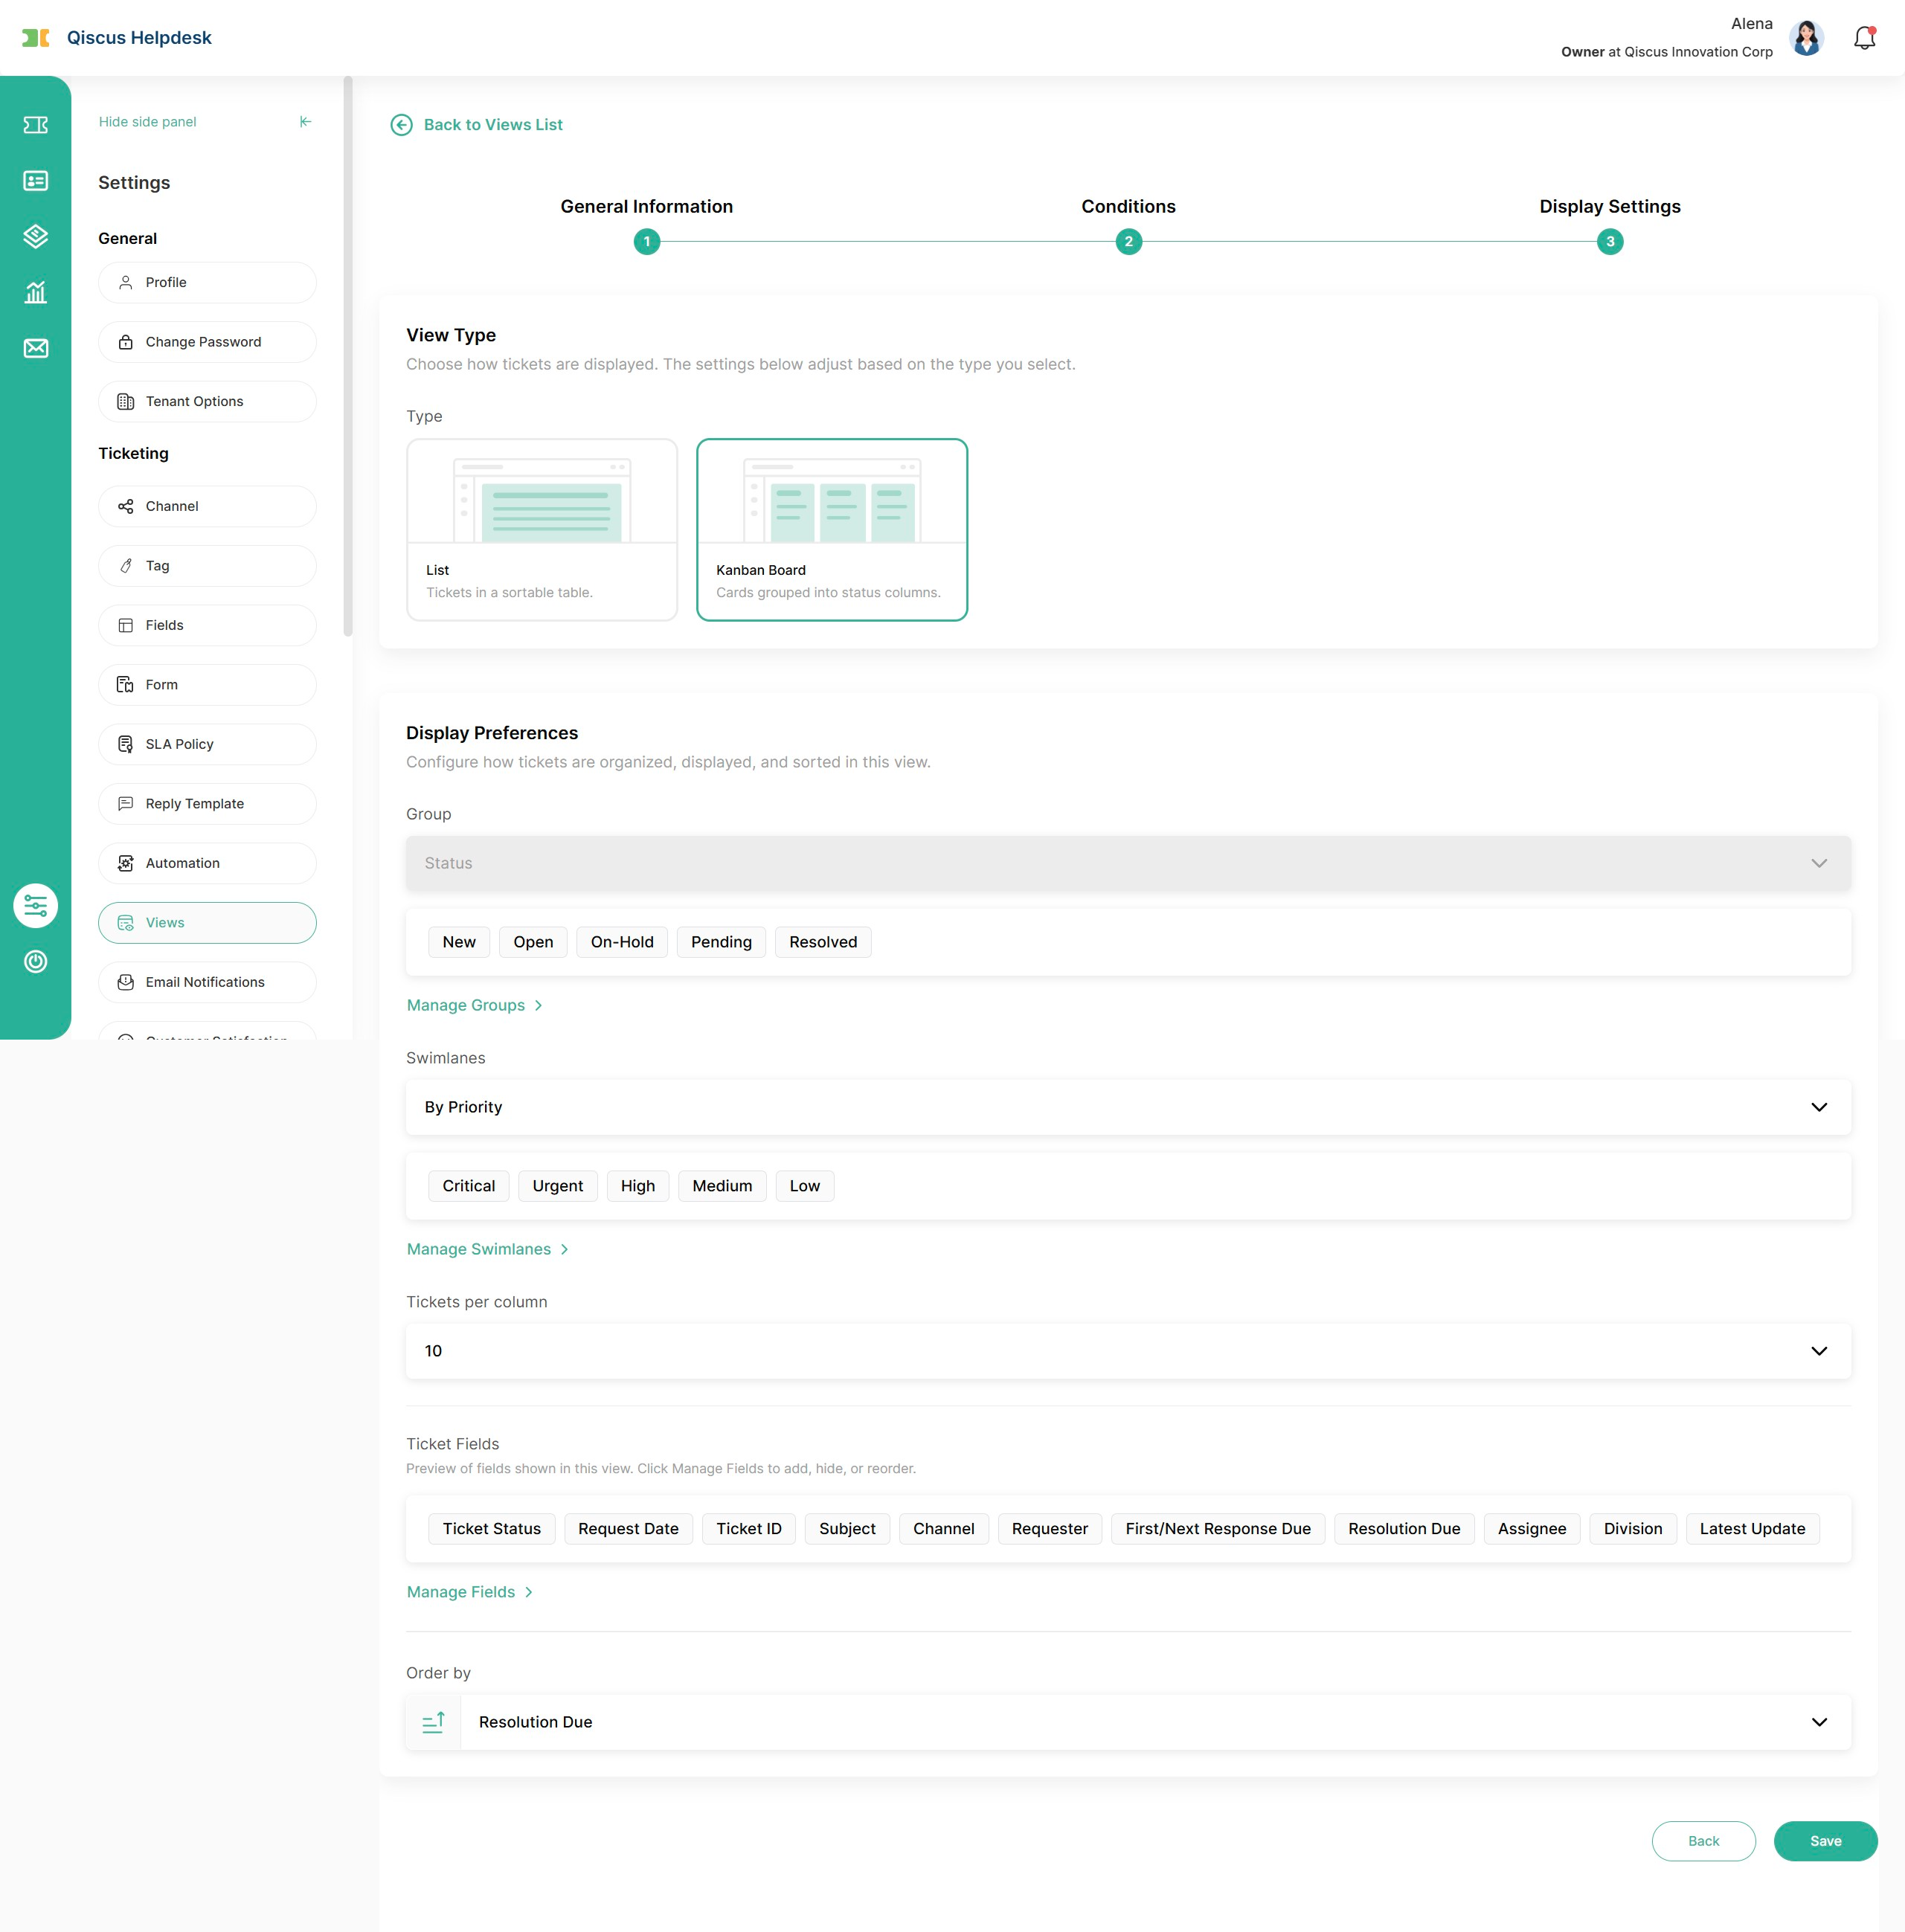This screenshot has height=1932, width=1905.
Task: Open the Views settings item
Action: click(x=207, y=923)
